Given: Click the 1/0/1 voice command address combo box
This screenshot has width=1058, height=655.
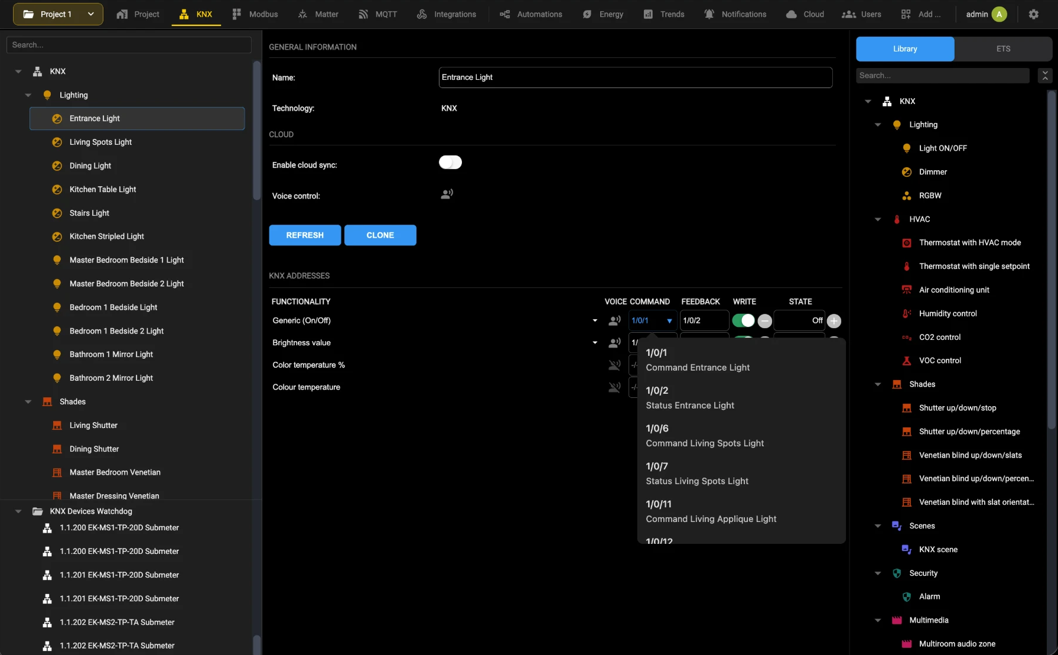Looking at the screenshot, I should [x=653, y=320].
